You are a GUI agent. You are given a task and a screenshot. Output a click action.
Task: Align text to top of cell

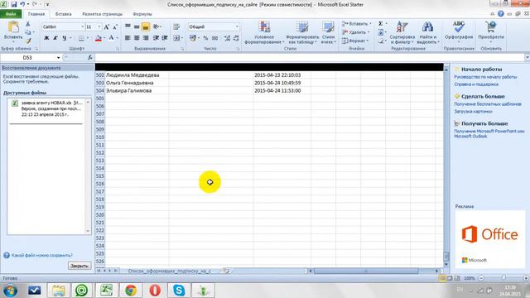(x=128, y=26)
